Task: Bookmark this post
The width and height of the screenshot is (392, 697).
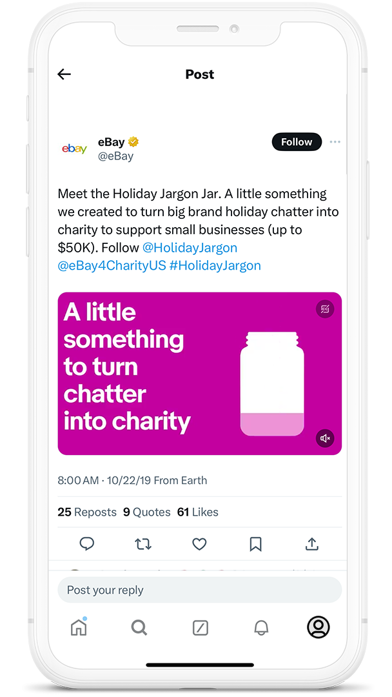Action: [x=256, y=543]
